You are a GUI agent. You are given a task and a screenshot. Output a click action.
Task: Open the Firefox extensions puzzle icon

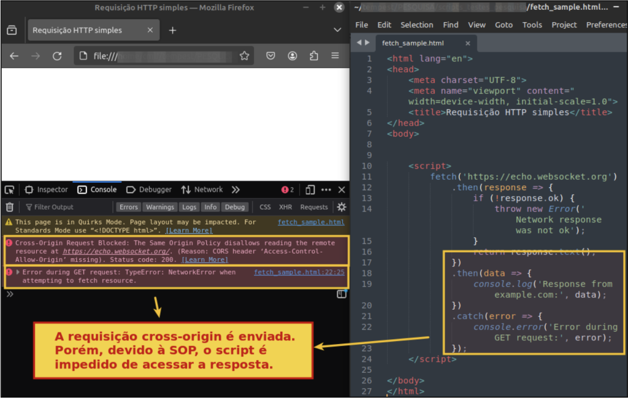click(314, 56)
